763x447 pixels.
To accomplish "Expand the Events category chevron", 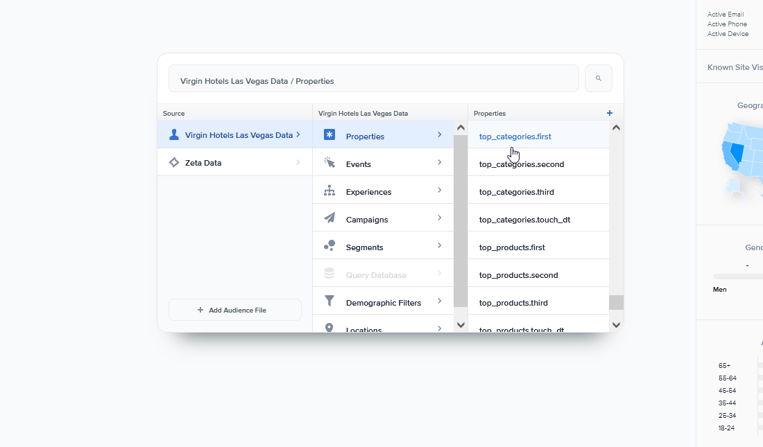I will click(x=439, y=163).
